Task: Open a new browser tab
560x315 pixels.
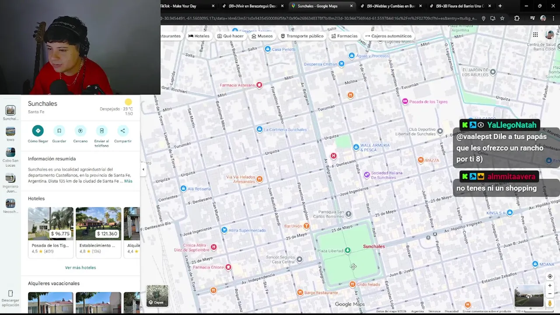Action: (x=500, y=6)
